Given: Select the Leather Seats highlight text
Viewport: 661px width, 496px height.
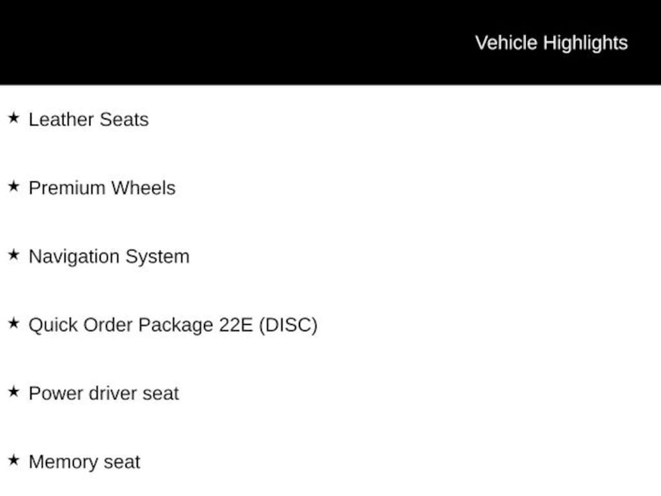Looking at the screenshot, I should (88, 119).
